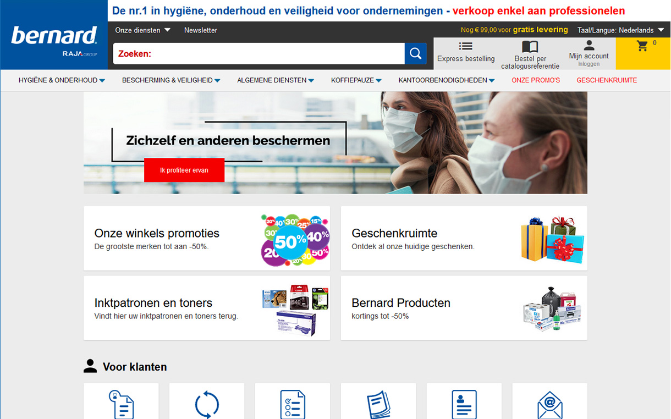Open Express bestelling list icon
Screen dimensions: 671x419
tap(466, 47)
